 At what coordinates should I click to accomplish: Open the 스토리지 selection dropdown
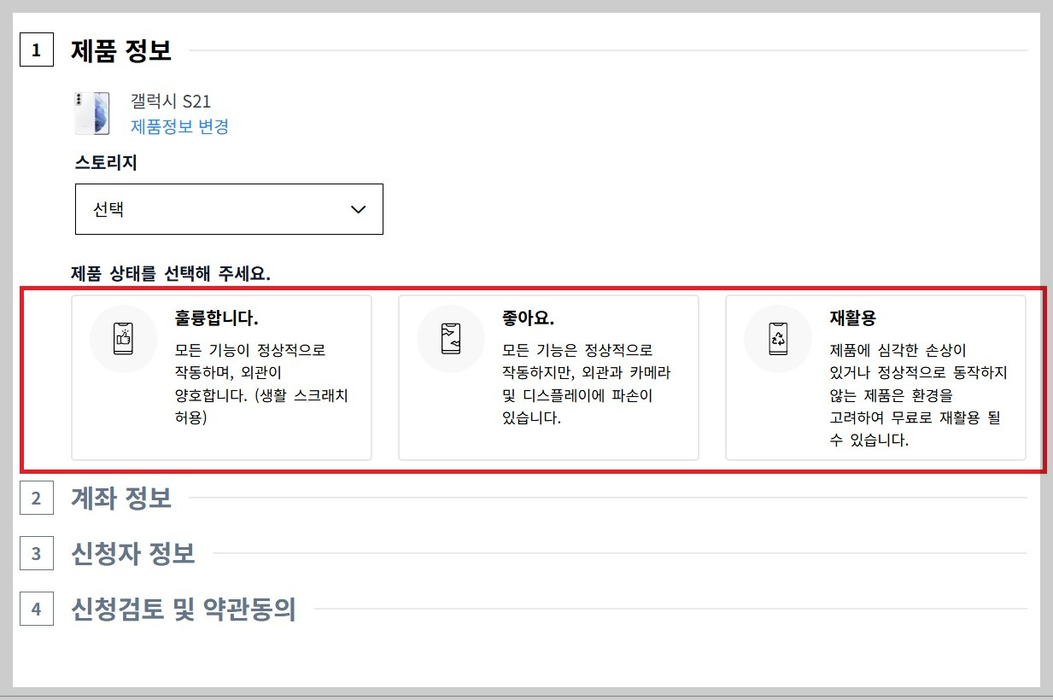pos(228,209)
